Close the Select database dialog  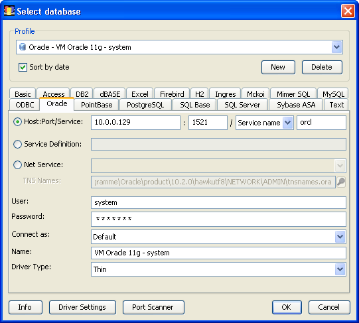(348, 11)
